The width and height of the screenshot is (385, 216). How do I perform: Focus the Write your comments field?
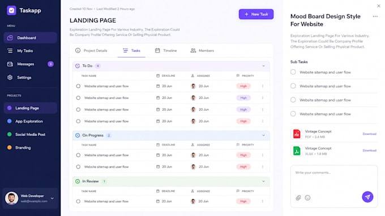334,187
